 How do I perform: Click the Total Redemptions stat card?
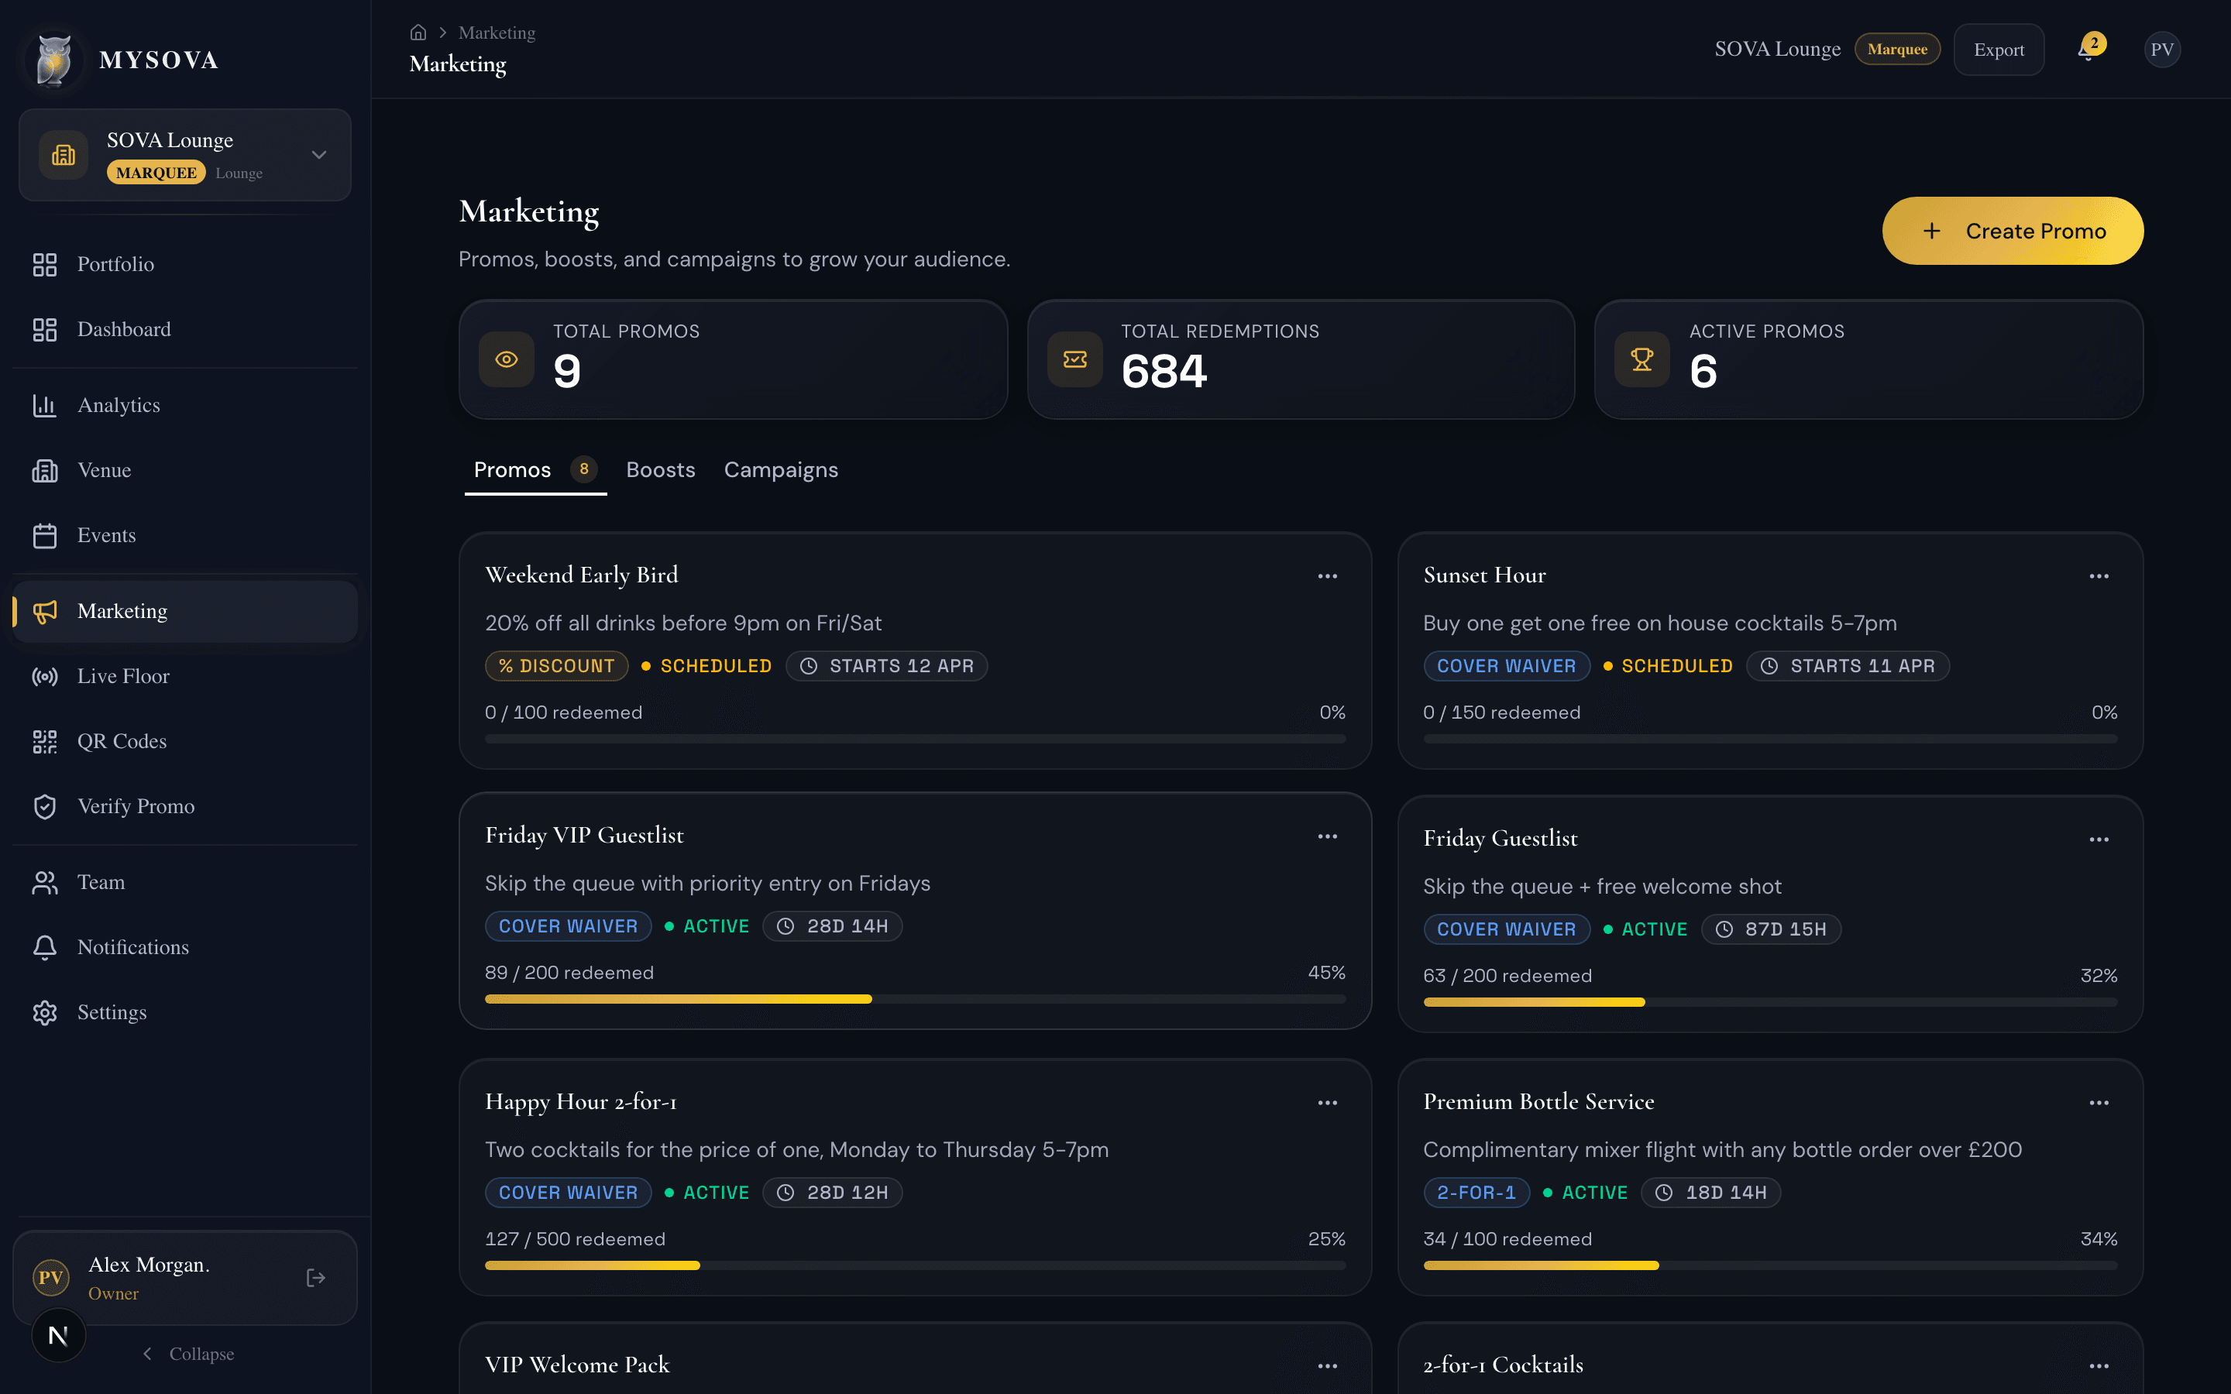point(1300,359)
